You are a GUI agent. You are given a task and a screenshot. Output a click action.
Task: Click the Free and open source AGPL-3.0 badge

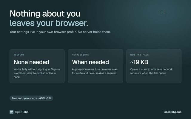pyautogui.click(x=31, y=98)
